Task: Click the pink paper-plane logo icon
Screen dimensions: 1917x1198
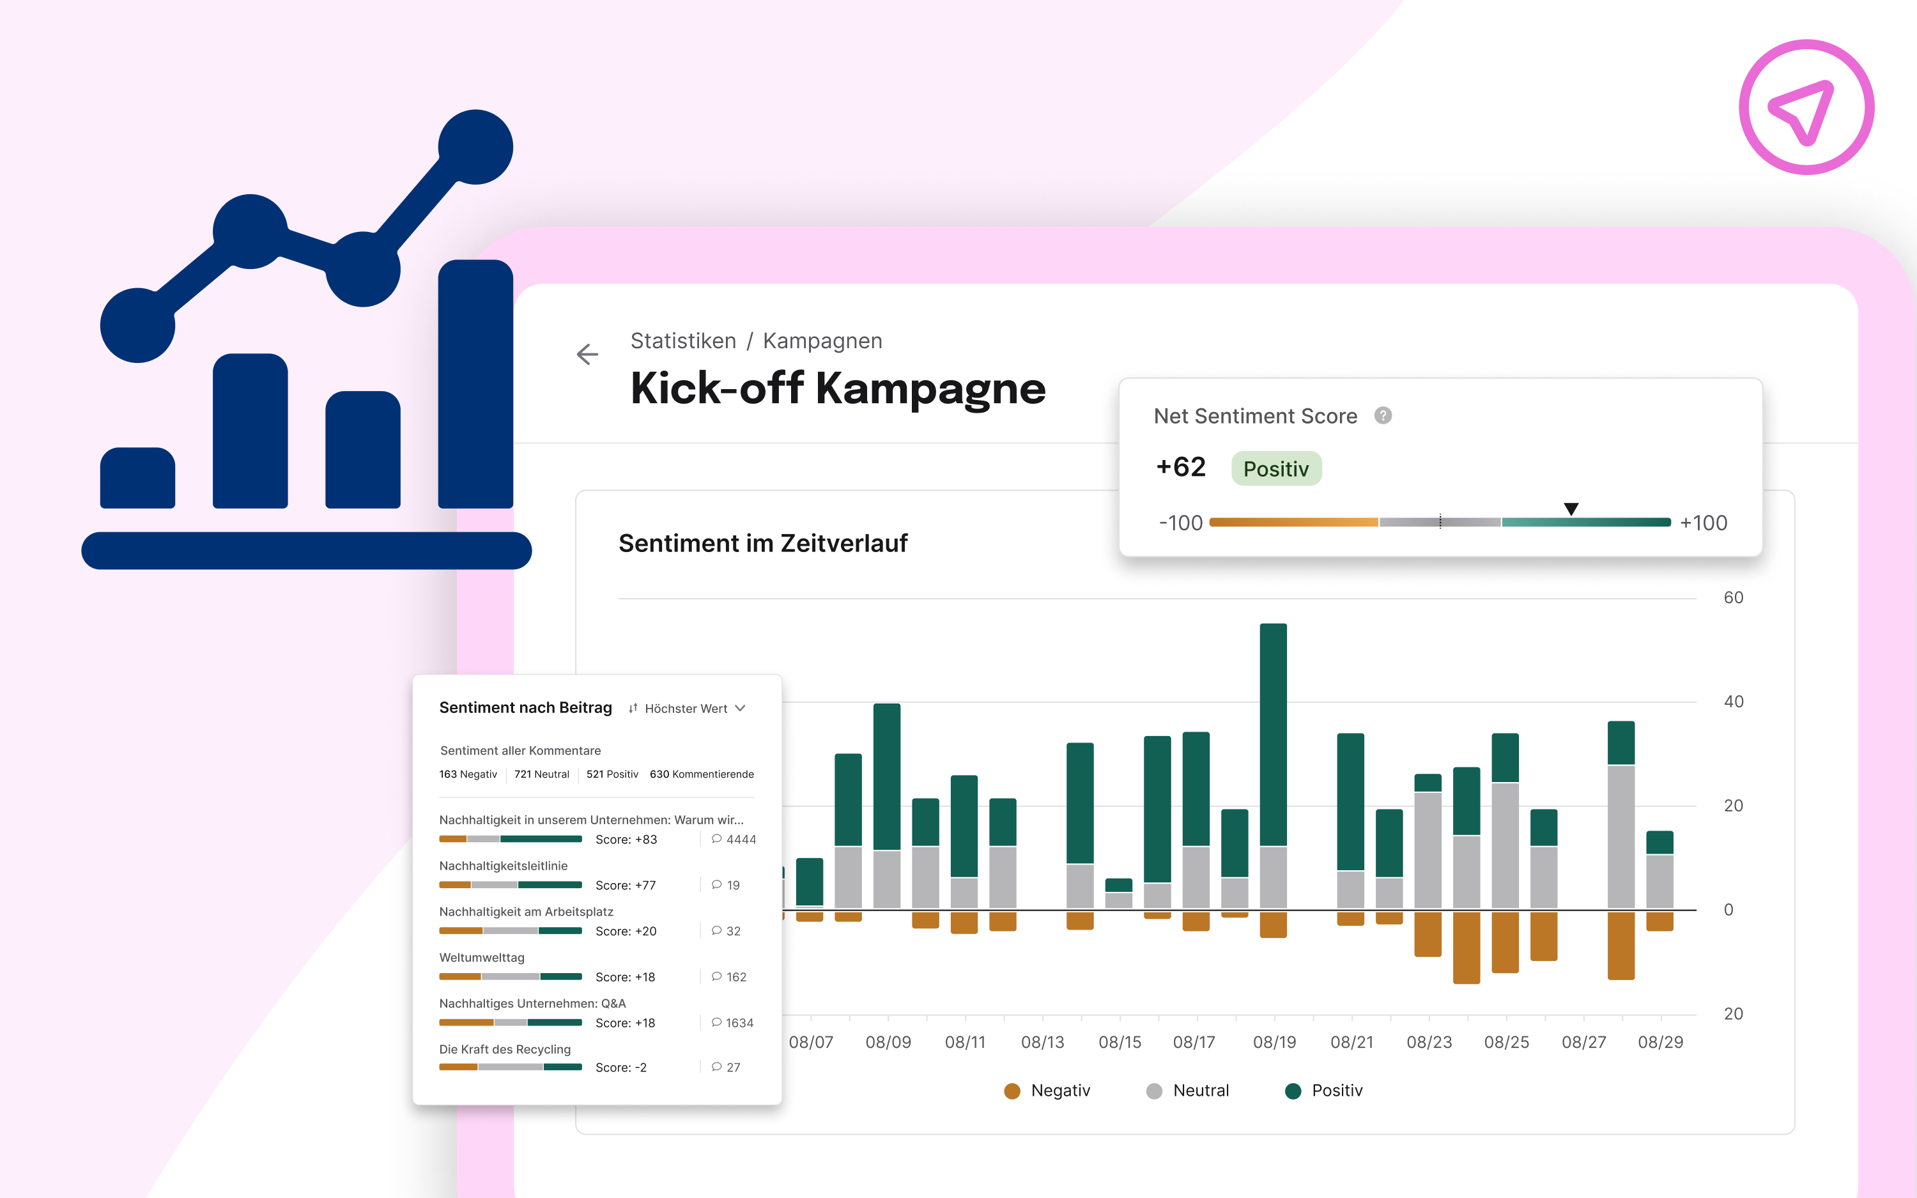Action: pyautogui.click(x=1806, y=107)
